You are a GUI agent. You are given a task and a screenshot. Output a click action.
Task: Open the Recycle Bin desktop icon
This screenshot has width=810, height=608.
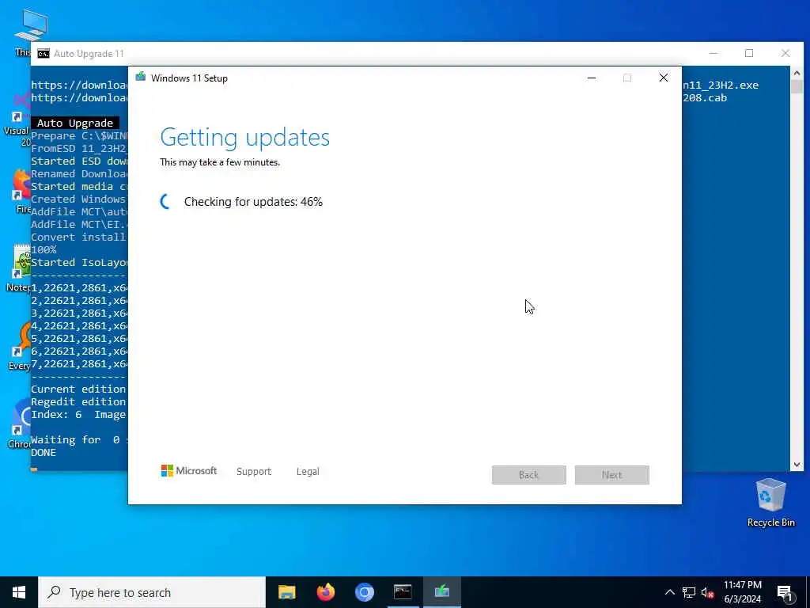pyautogui.click(x=770, y=501)
